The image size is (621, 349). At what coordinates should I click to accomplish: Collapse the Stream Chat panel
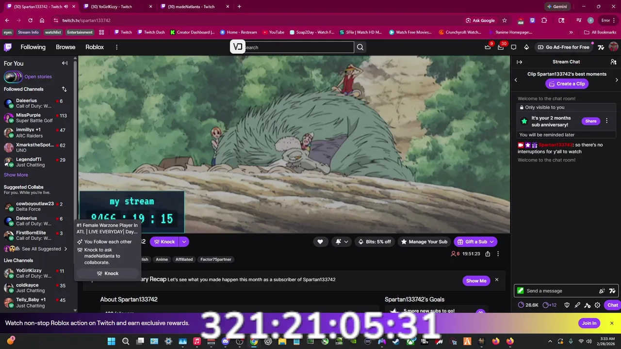pos(519,62)
